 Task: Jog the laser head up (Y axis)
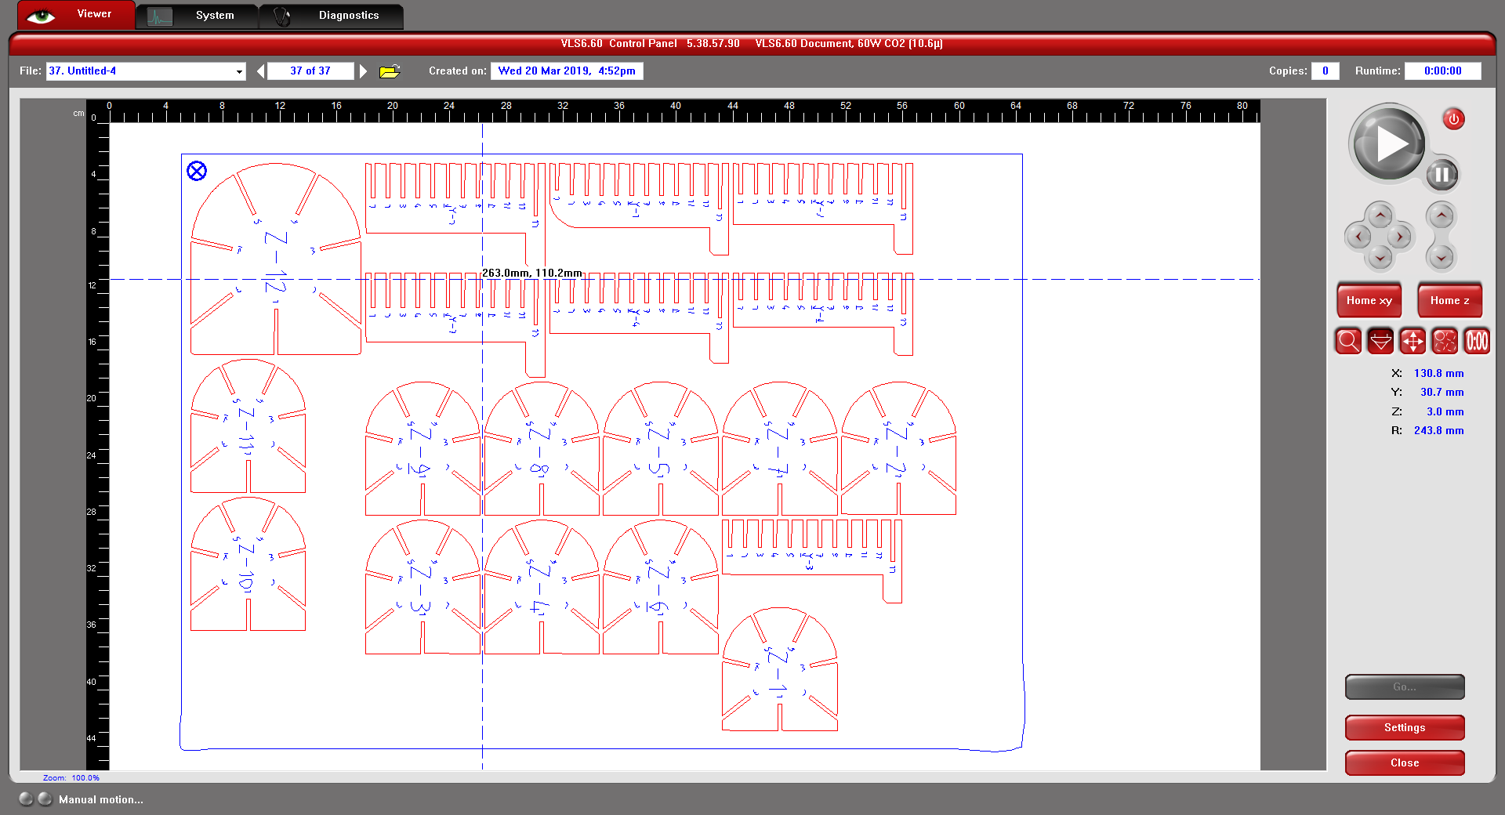pos(1380,215)
